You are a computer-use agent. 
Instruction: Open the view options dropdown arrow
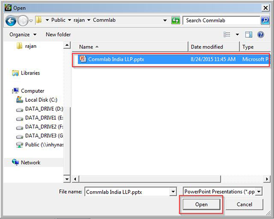tap(237, 34)
